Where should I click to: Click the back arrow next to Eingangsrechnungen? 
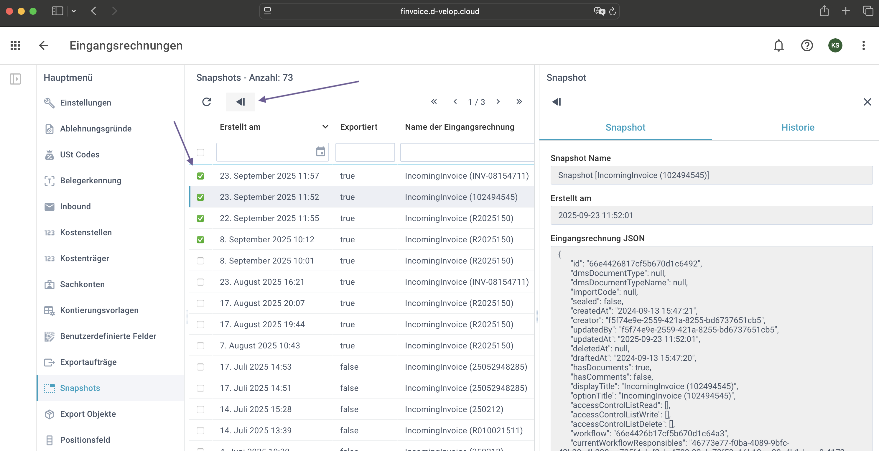pos(44,45)
